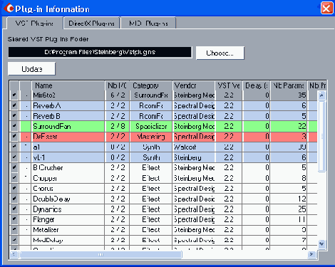Toggle the Flanger plug-in checkbox
335x267 pixels.
coord(14,219)
